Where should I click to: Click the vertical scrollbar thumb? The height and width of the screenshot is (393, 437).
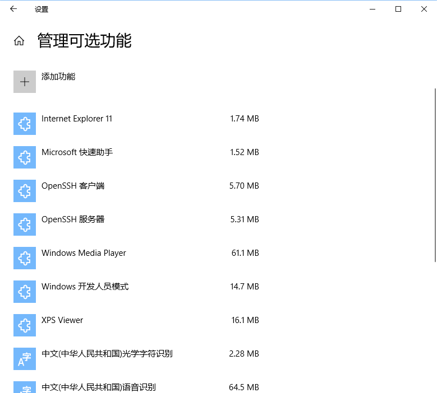(x=435, y=175)
